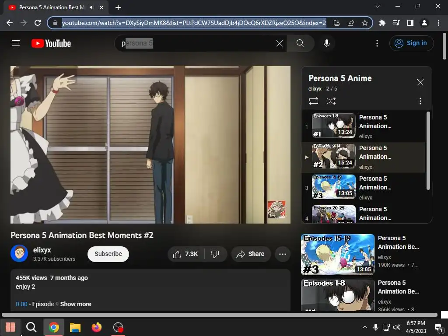Launch Firefox from taskbar
The image size is (448, 336).
97,327
